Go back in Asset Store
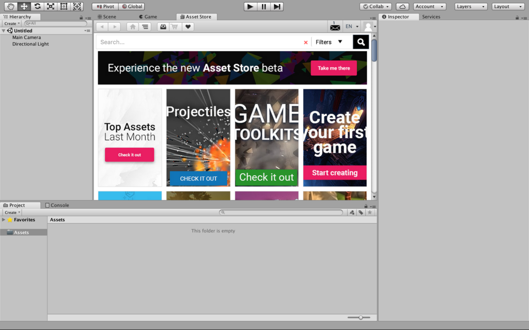Image resolution: width=529 pixels, height=330 pixels. [x=102, y=27]
